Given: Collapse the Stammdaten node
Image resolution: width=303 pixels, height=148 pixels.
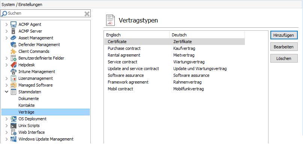Looking at the screenshot, I should click(x=6, y=92).
